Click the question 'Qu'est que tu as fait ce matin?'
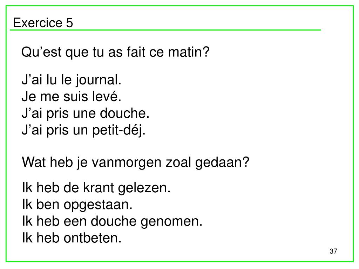The height and width of the screenshot is (269, 359). (x=115, y=53)
